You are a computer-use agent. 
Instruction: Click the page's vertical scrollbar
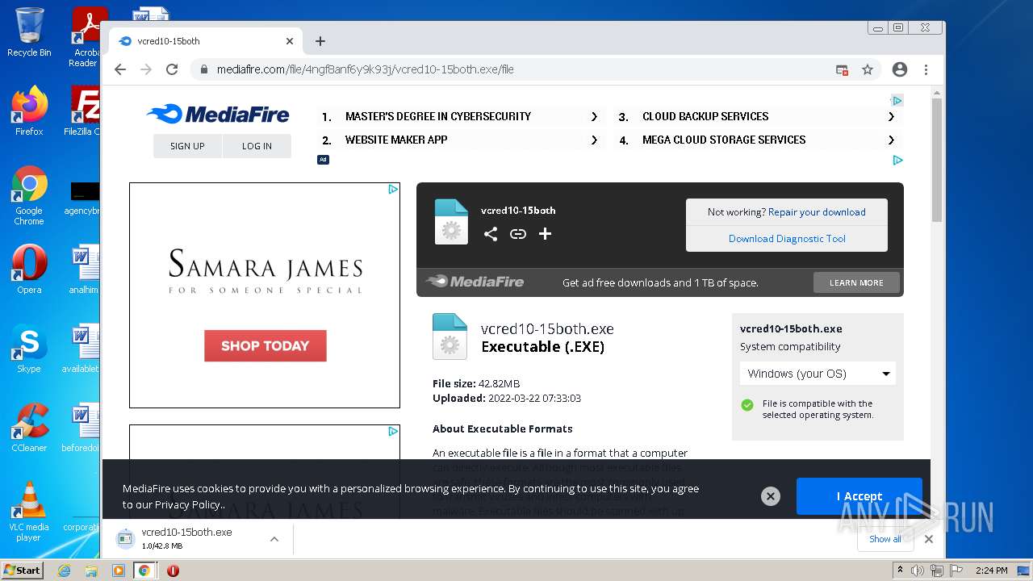click(x=936, y=159)
